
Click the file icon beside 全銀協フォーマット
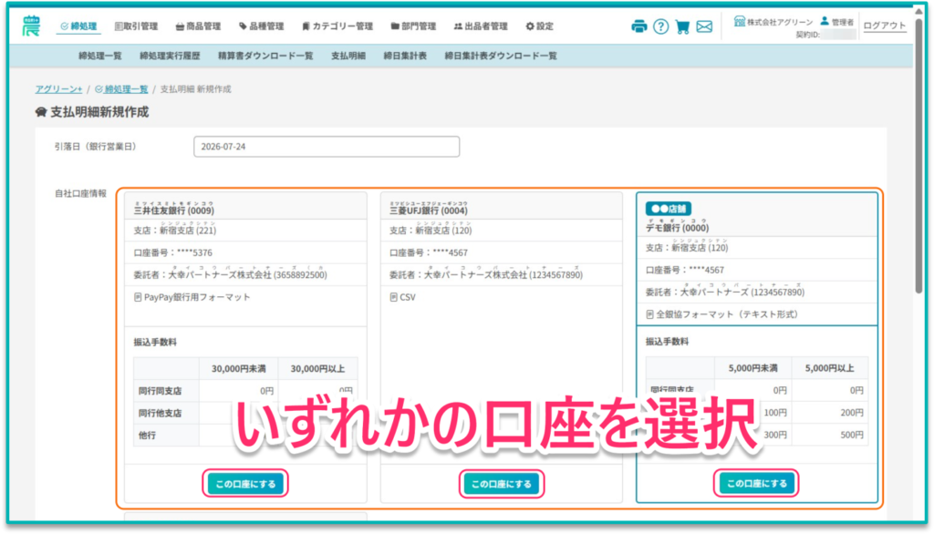(x=649, y=314)
